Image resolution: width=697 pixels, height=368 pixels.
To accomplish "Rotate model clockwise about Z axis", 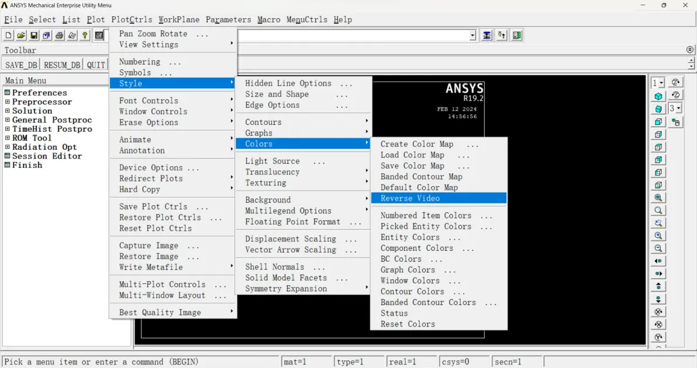I will (676, 82).
